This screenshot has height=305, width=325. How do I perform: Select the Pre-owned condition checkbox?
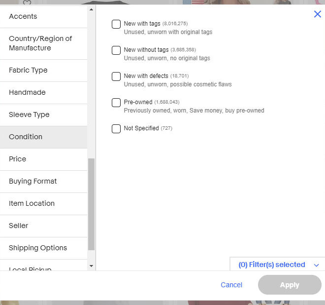click(x=116, y=103)
